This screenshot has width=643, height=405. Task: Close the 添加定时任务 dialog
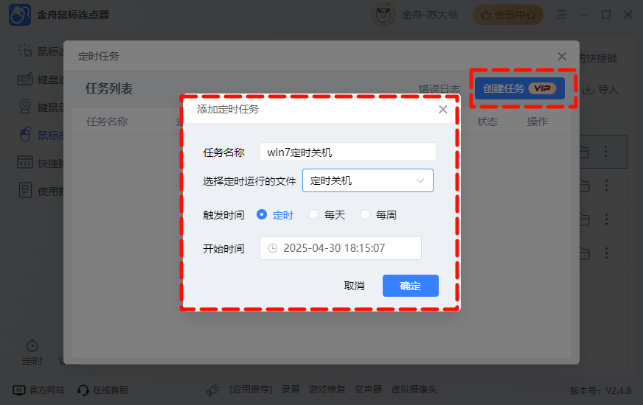point(443,109)
